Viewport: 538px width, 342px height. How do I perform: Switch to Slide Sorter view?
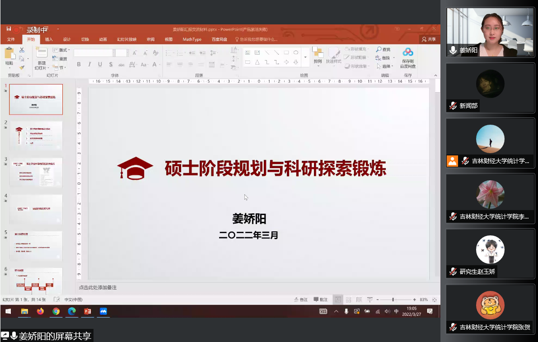(x=348, y=300)
